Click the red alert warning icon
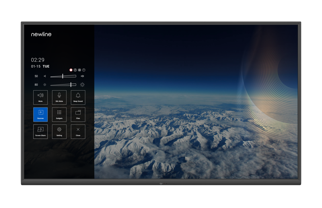 pos(71,70)
